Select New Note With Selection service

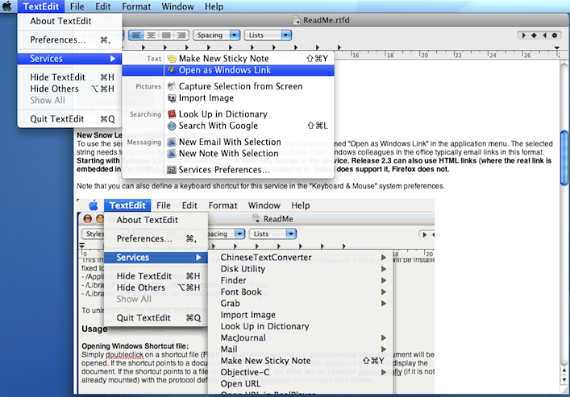[x=228, y=154]
